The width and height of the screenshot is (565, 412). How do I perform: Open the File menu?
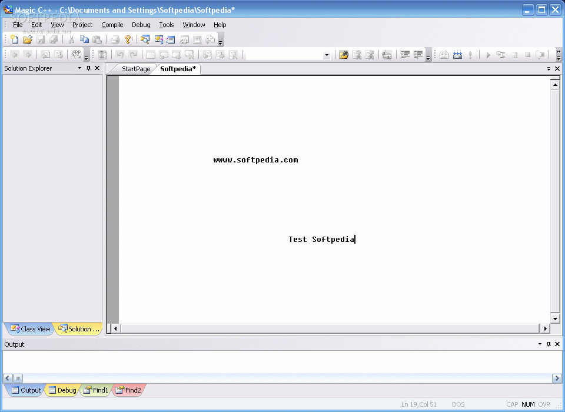pyautogui.click(x=18, y=25)
